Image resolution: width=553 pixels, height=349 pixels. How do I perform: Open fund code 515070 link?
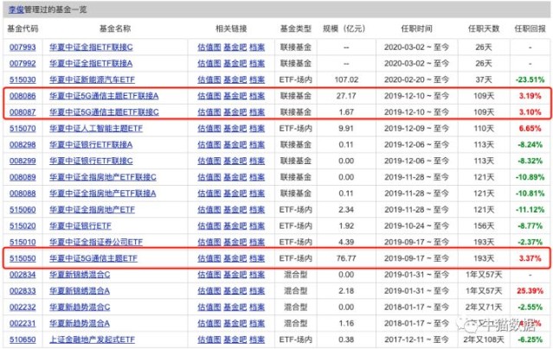pos(23,129)
